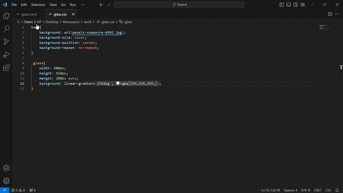The width and height of the screenshot is (343, 193).
Task: Click the 135deg gradient value
Action: point(103,84)
